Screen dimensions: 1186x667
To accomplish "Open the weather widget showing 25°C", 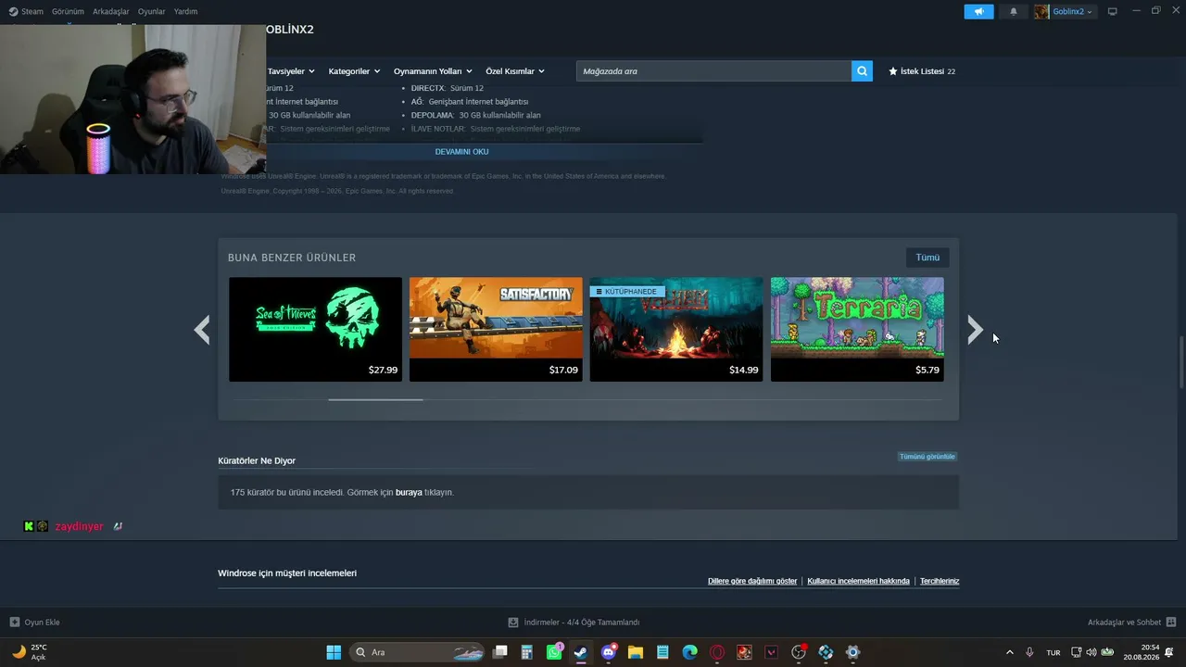I will (x=29, y=652).
